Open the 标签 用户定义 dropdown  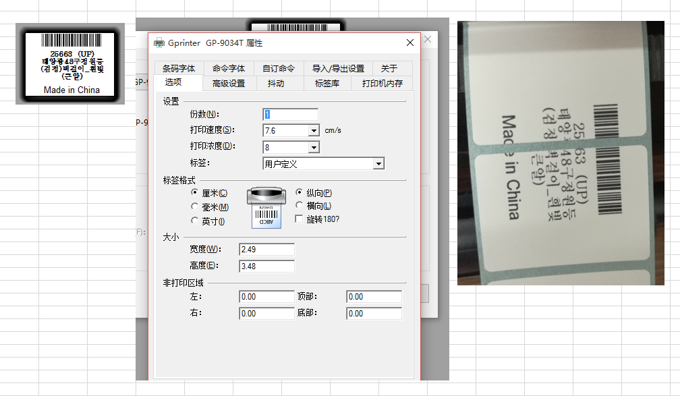tap(378, 164)
